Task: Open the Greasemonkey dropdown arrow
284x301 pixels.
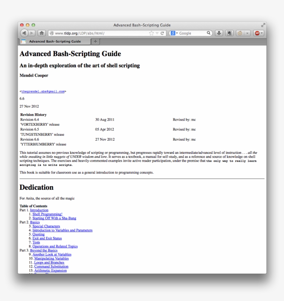Action: coord(247,33)
